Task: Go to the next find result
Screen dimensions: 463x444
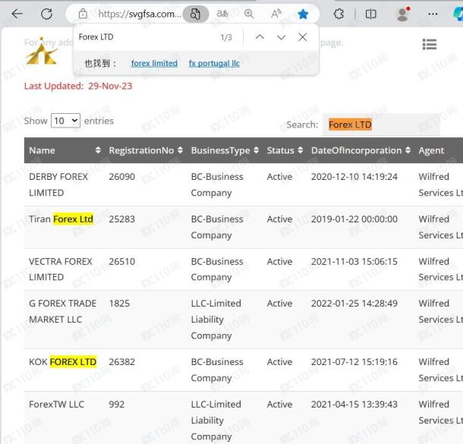Action: [281, 37]
